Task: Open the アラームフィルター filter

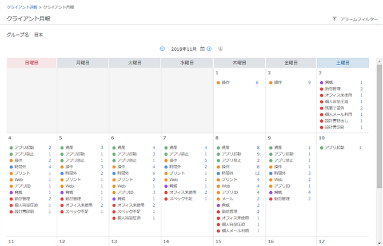Action: [358, 19]
